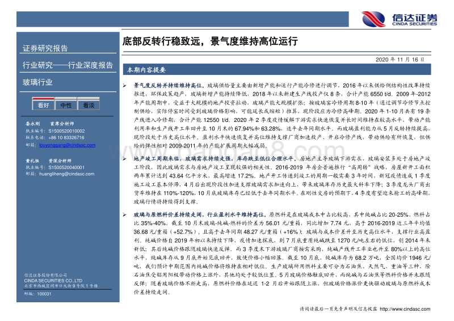Viewport: 454px width, 321px height.
Task: Click the heading 地产竣工周期来临
Action: tap(157, 159)
